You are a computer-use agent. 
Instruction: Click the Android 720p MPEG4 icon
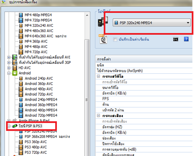(21, 115)
